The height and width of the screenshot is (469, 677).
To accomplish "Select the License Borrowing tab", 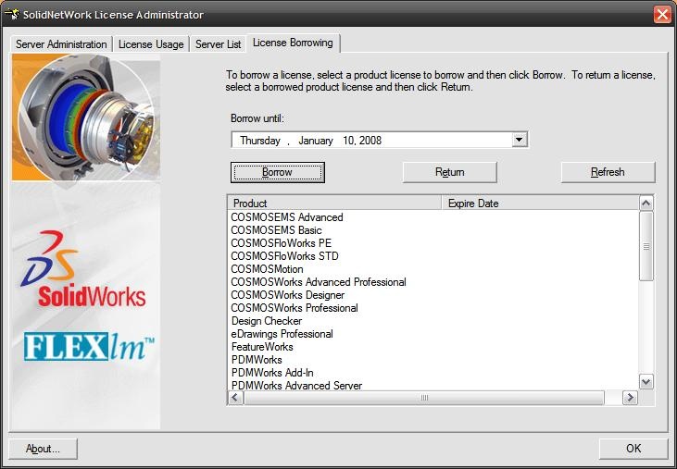I will [x=293, y=43].
